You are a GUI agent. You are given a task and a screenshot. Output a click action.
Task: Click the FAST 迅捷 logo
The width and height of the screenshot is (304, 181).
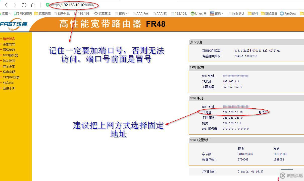14,24
